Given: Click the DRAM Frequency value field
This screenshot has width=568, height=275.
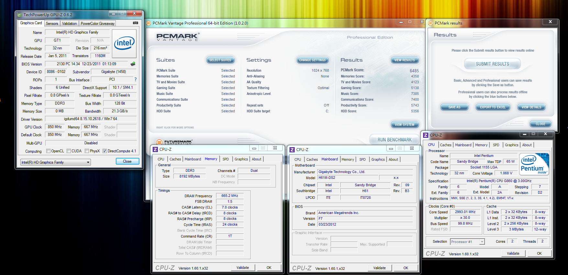Looking at the screenshot, I should coord(230,196).
